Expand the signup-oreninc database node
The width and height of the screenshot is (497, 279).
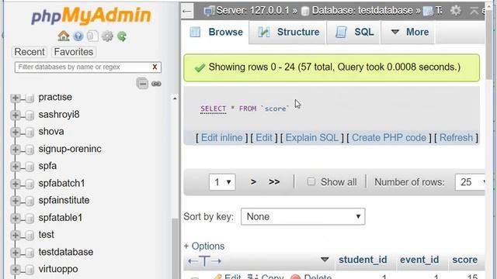click(15, 150)
